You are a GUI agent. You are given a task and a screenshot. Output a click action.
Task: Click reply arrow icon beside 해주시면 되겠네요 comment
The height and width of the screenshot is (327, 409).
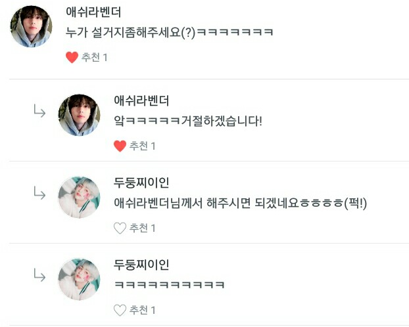click(39, 193)
